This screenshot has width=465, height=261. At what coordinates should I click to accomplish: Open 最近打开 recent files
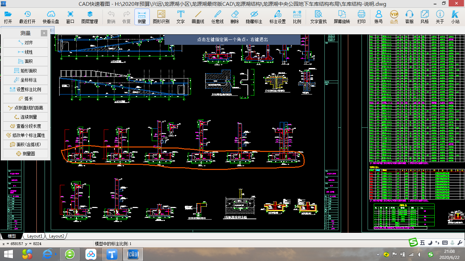pos(27,17)
